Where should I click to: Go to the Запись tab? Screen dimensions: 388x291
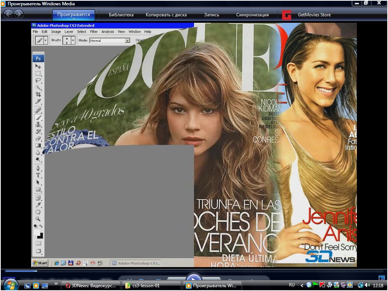[211, 15]
